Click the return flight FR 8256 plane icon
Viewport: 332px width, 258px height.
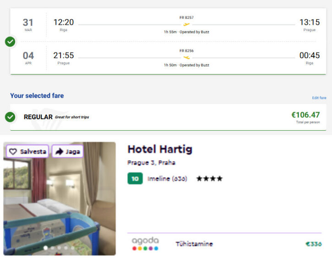point(186,57)
